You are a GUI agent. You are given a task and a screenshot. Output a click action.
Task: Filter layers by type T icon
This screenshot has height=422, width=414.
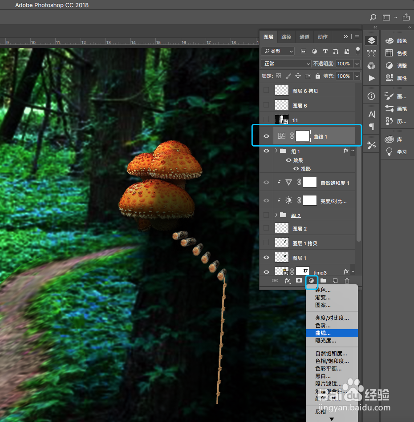[325, 51]
